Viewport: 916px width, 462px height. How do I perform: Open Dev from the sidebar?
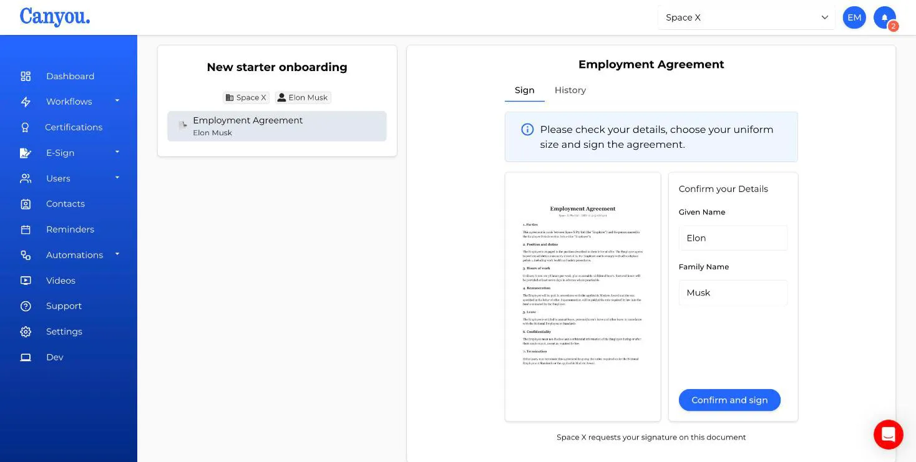click(55, 357)
